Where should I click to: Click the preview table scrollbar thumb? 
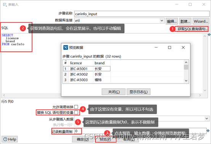(186, 67)
